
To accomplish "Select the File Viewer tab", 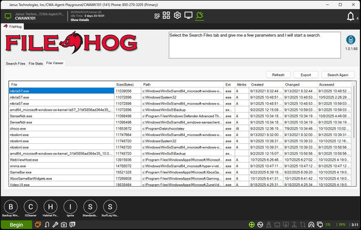I will coord(55,63).
